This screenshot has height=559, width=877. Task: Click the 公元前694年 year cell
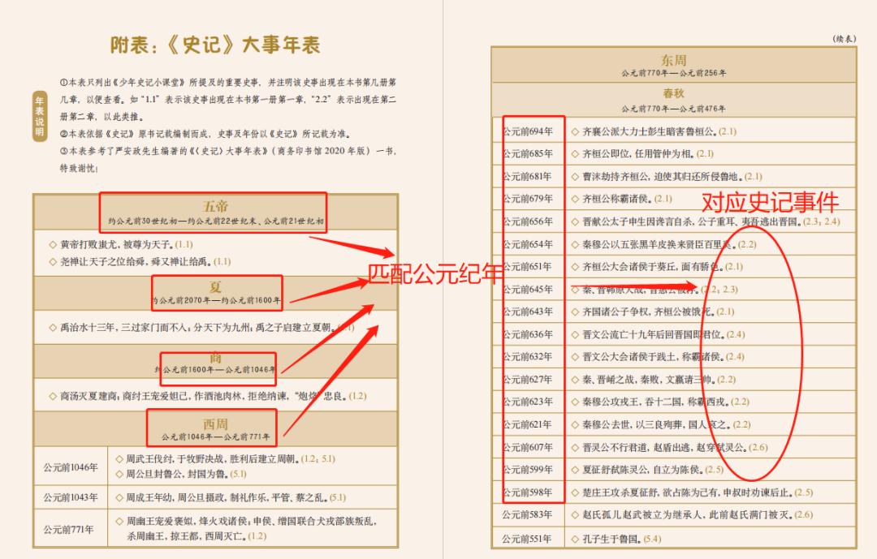[528, 131]
